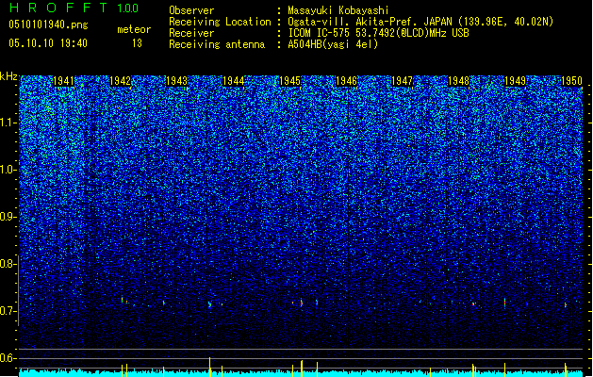Click the 1946 time marker
Image resolution: width=593 pixels, height=377 pixels.
coord(346,81)
